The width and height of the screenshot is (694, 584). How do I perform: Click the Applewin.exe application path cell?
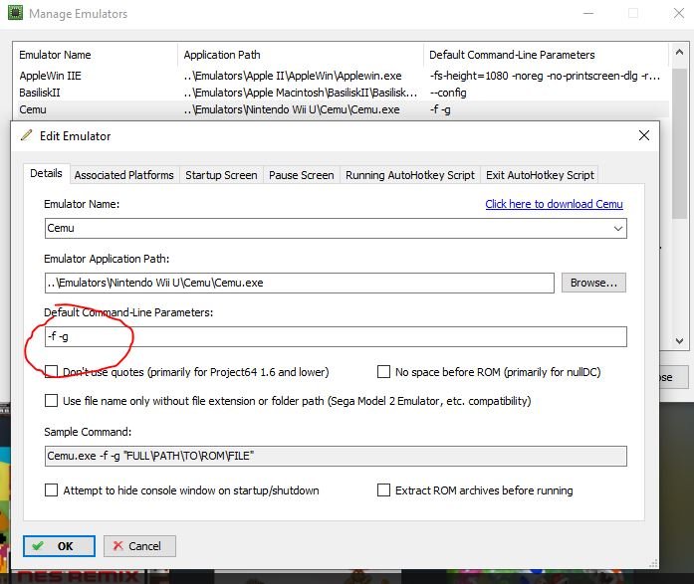click(293, 76)
